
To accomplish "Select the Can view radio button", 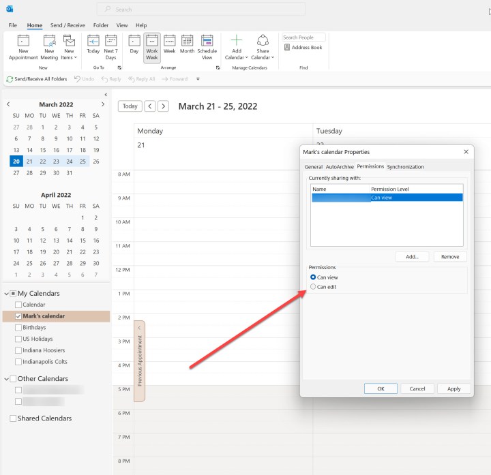I will (313, 277).
